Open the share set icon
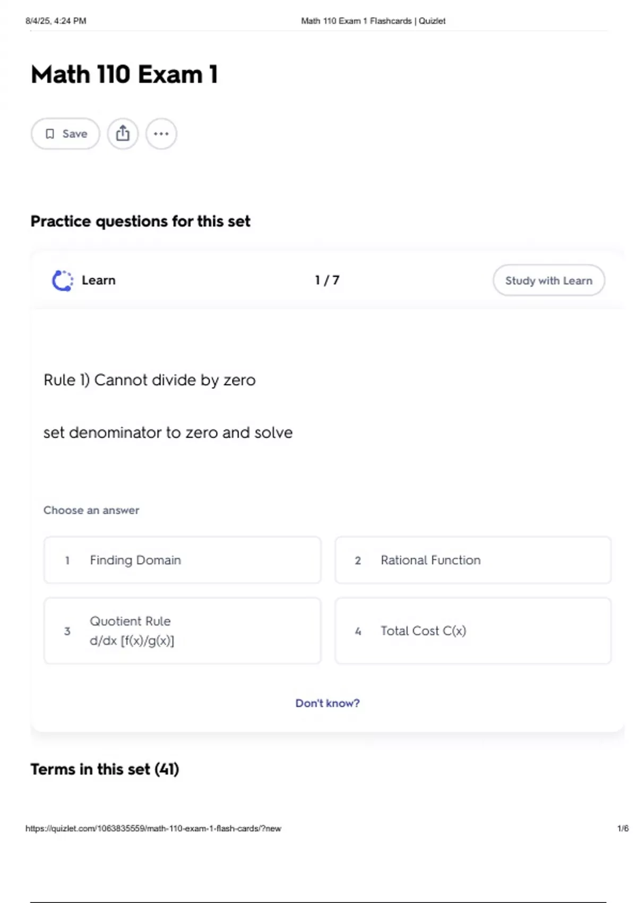Viewport: 637px width, 903px height. coord(123,134)
